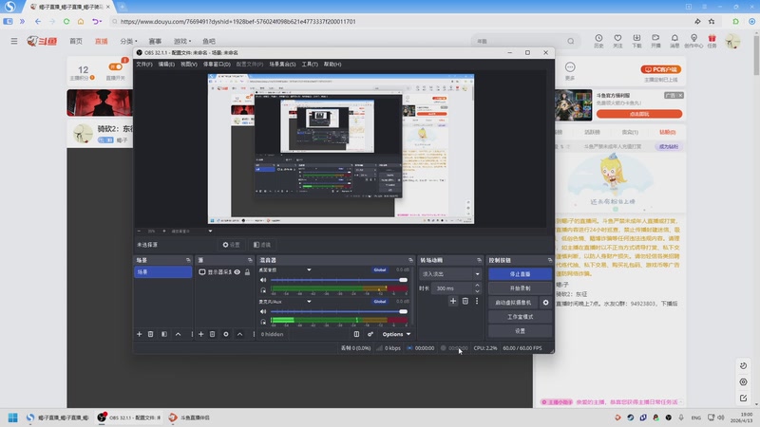The height and width of the screenshot is (427, 760).
Task: Open OBS 场景集合(S) menu
Action: (x=282, y=64)
